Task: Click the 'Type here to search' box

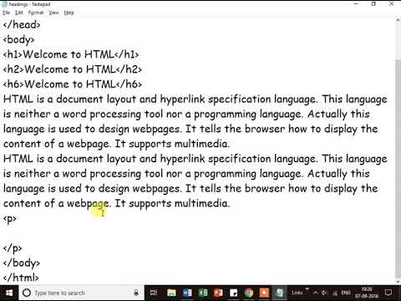Action: 81,293
